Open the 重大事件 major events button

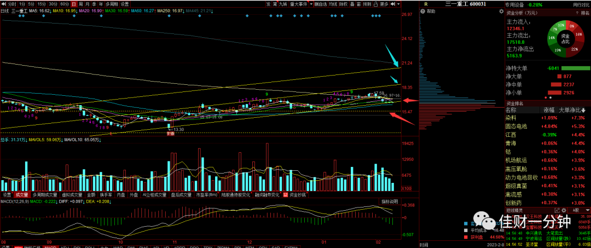299,4
